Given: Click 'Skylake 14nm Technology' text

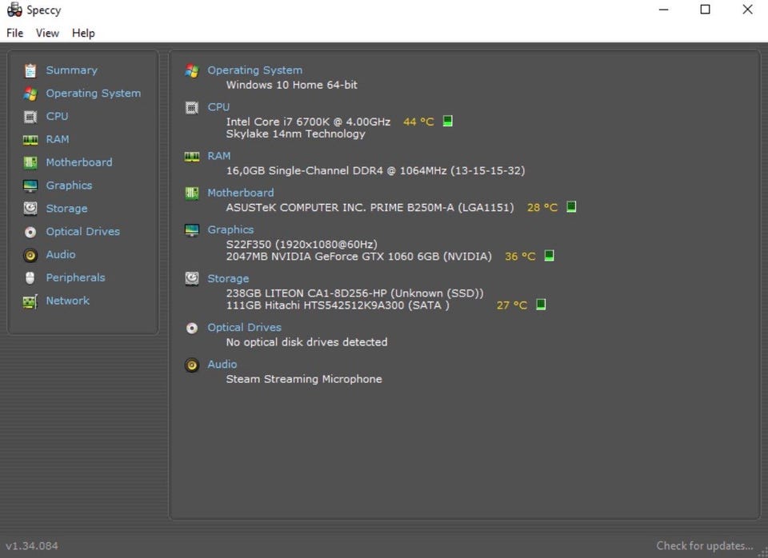Looking at the screenshot, I should [x=295, y=134].
